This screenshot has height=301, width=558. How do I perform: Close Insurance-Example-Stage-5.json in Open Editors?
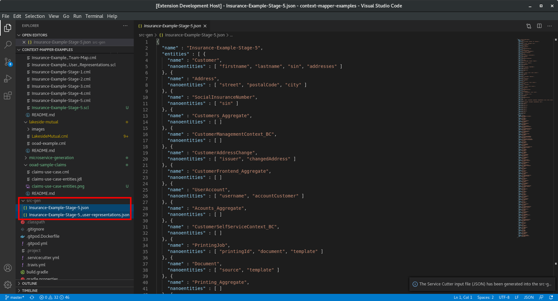coord(24,42)
